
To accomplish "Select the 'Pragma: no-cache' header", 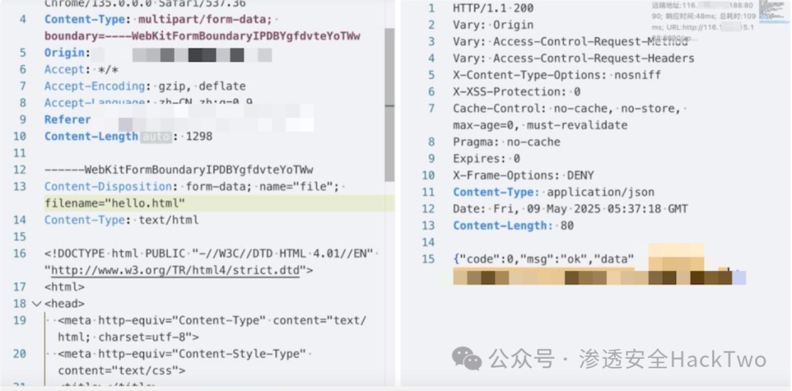I will 507,142.
